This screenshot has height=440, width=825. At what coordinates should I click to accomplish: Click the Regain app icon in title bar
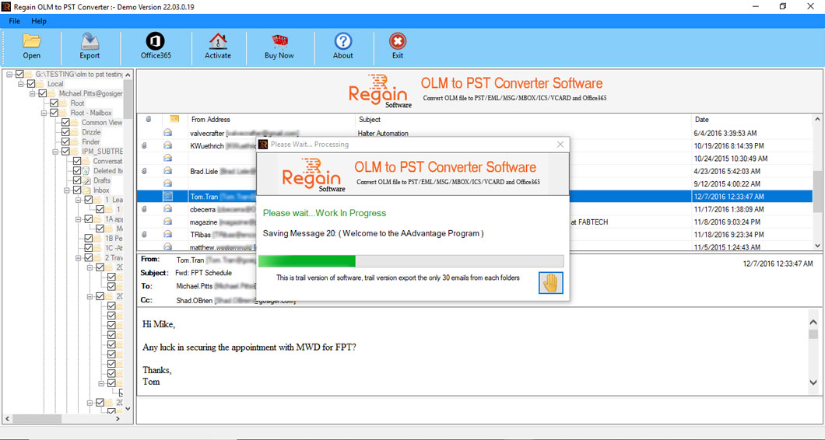5,6
